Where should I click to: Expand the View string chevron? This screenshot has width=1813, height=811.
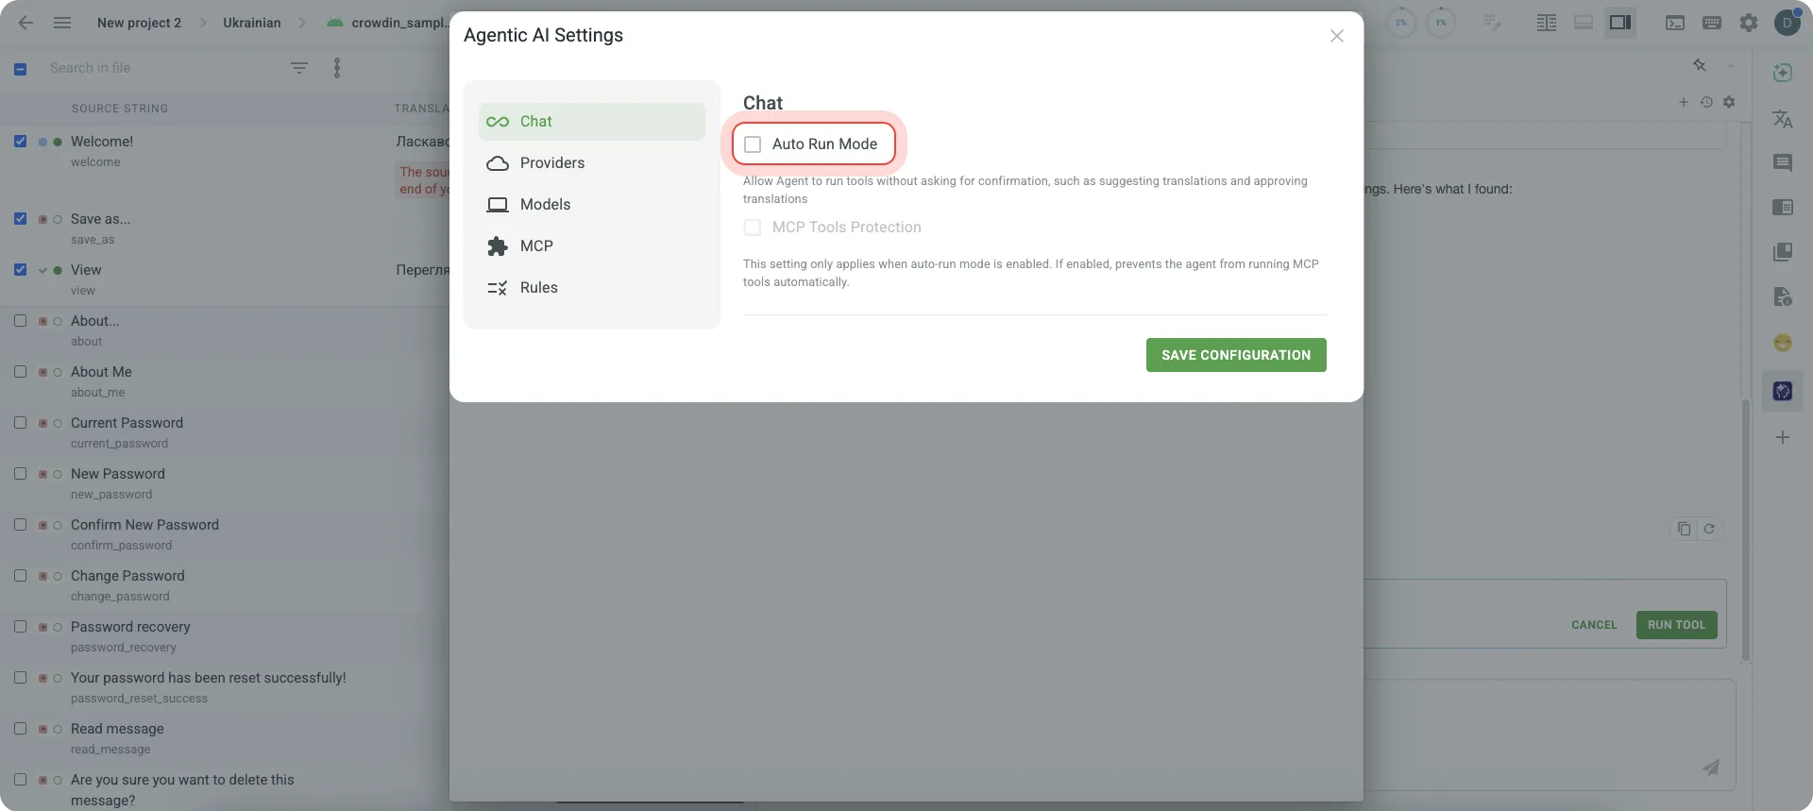point(42,271)
